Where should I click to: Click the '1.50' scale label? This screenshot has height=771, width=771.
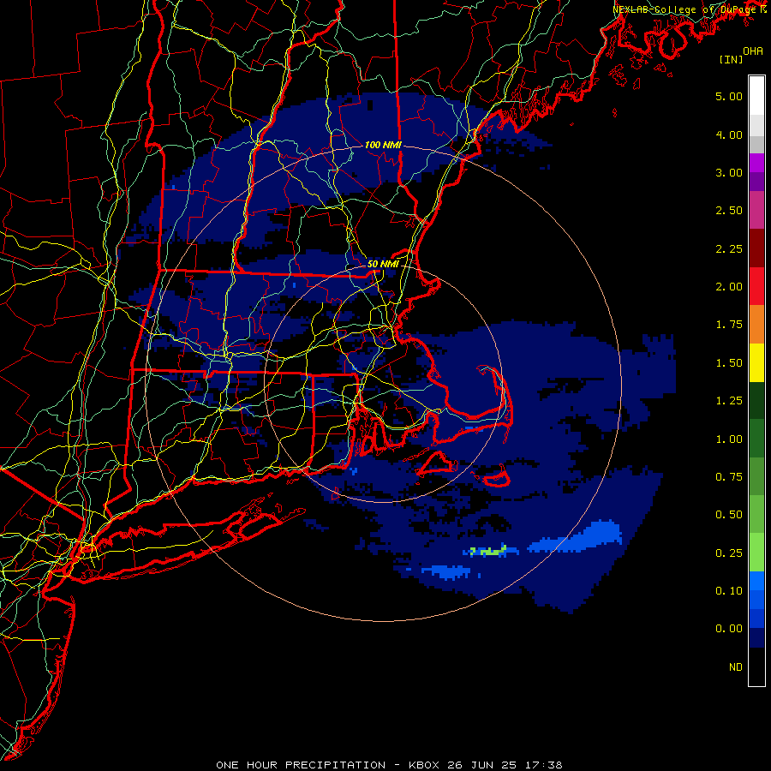coord(729,363)
